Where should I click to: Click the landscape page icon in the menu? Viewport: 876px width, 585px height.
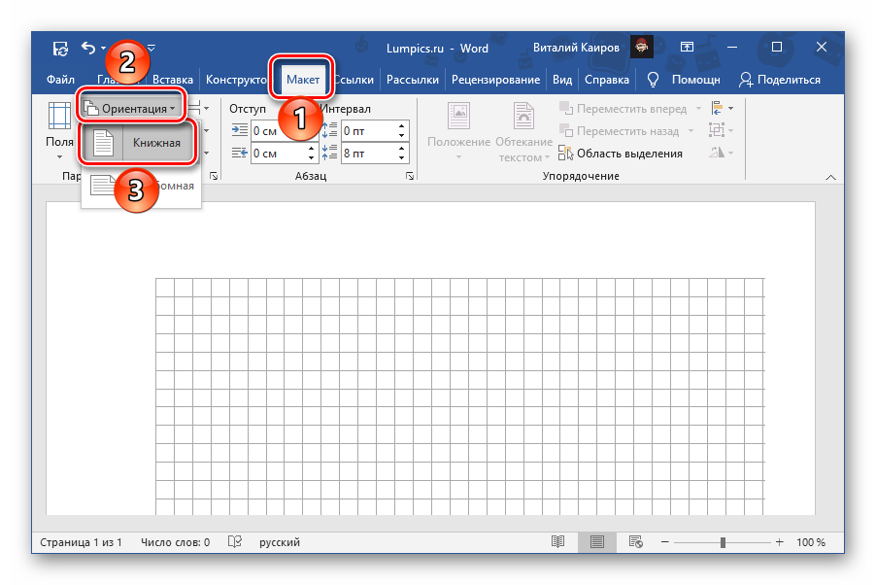(x=103, y=185)
